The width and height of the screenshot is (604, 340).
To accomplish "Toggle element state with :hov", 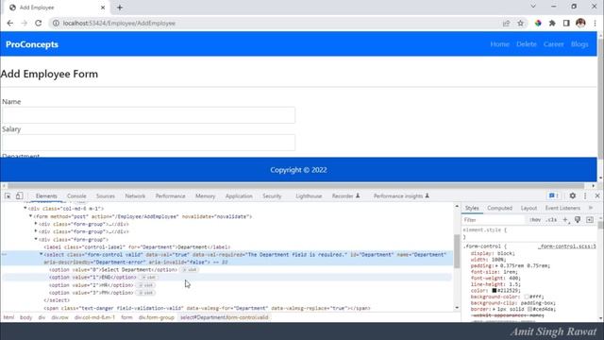I will click(x=535, y=220).
